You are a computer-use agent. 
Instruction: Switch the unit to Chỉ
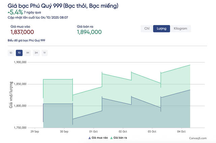tap(147, 29)
